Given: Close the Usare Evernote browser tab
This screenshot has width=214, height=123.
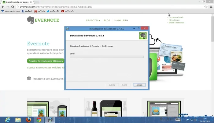Looking at the screenshot, I should [31, 2].
